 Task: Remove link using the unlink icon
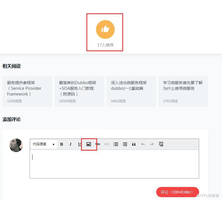(106, 144)
